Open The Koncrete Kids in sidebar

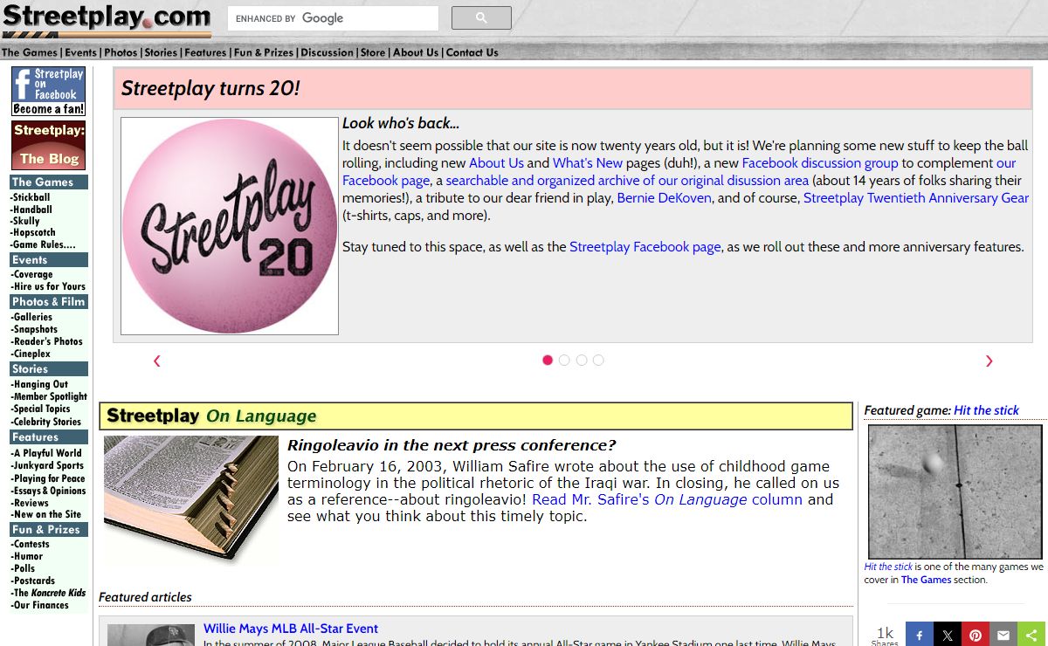(49, 593)
